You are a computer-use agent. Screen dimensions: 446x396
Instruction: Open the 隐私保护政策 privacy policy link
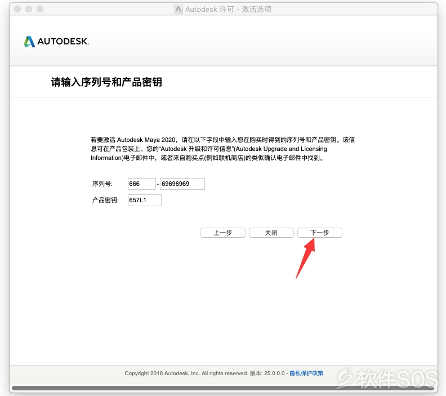[x=306, y=373]
